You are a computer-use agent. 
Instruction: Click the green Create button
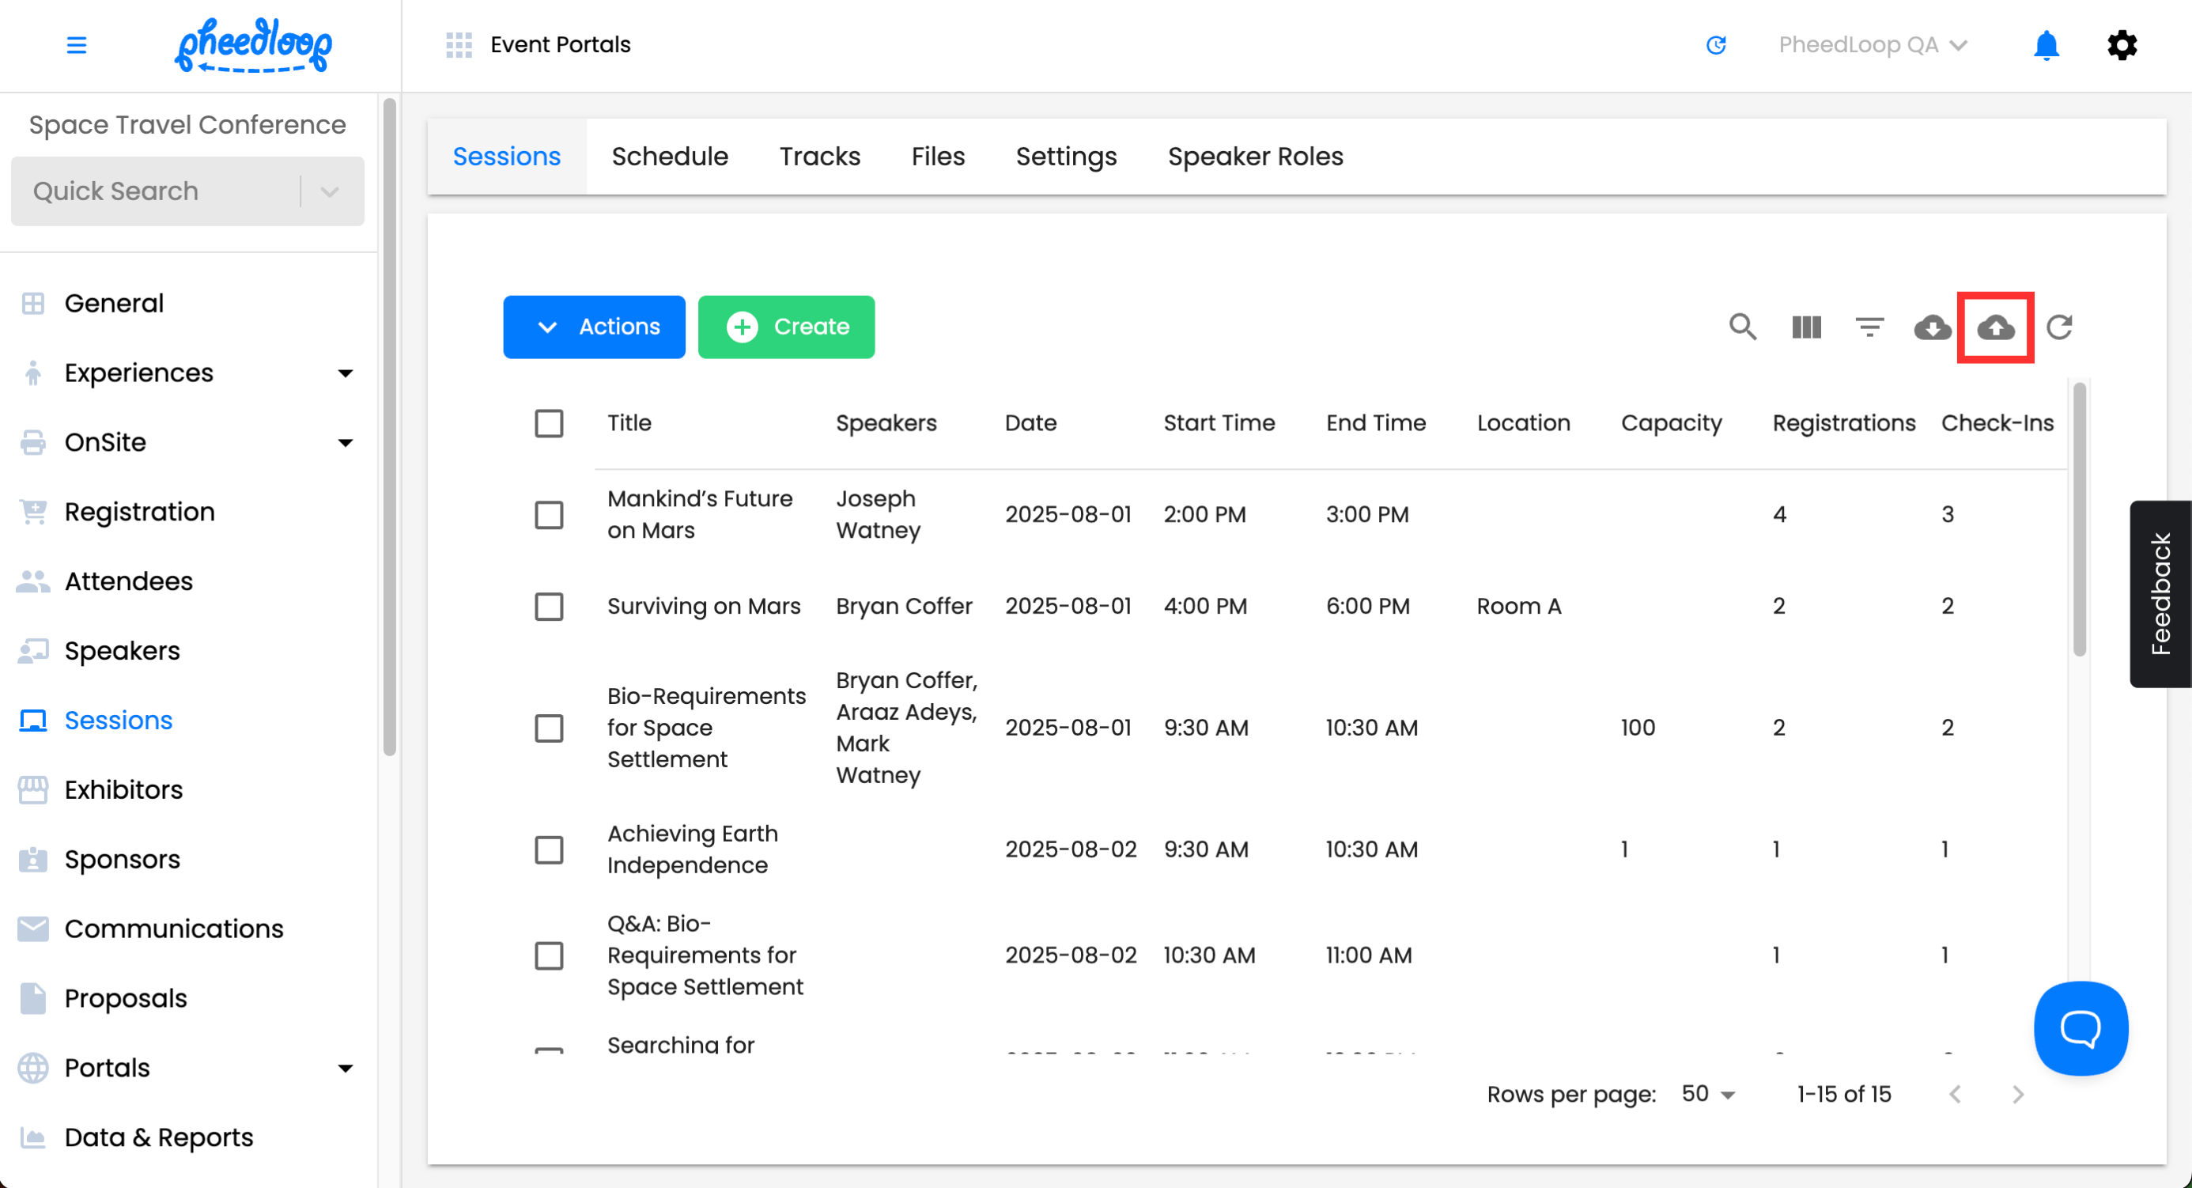click(786, 327)
